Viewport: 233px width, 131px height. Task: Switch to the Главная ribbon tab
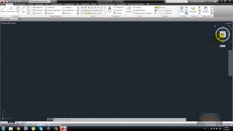pos(9,4)
